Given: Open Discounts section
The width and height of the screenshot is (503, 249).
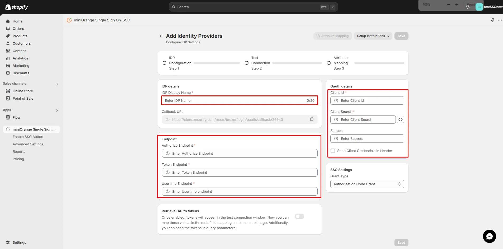Looking at the screenshot, I should tap(21, 73).
